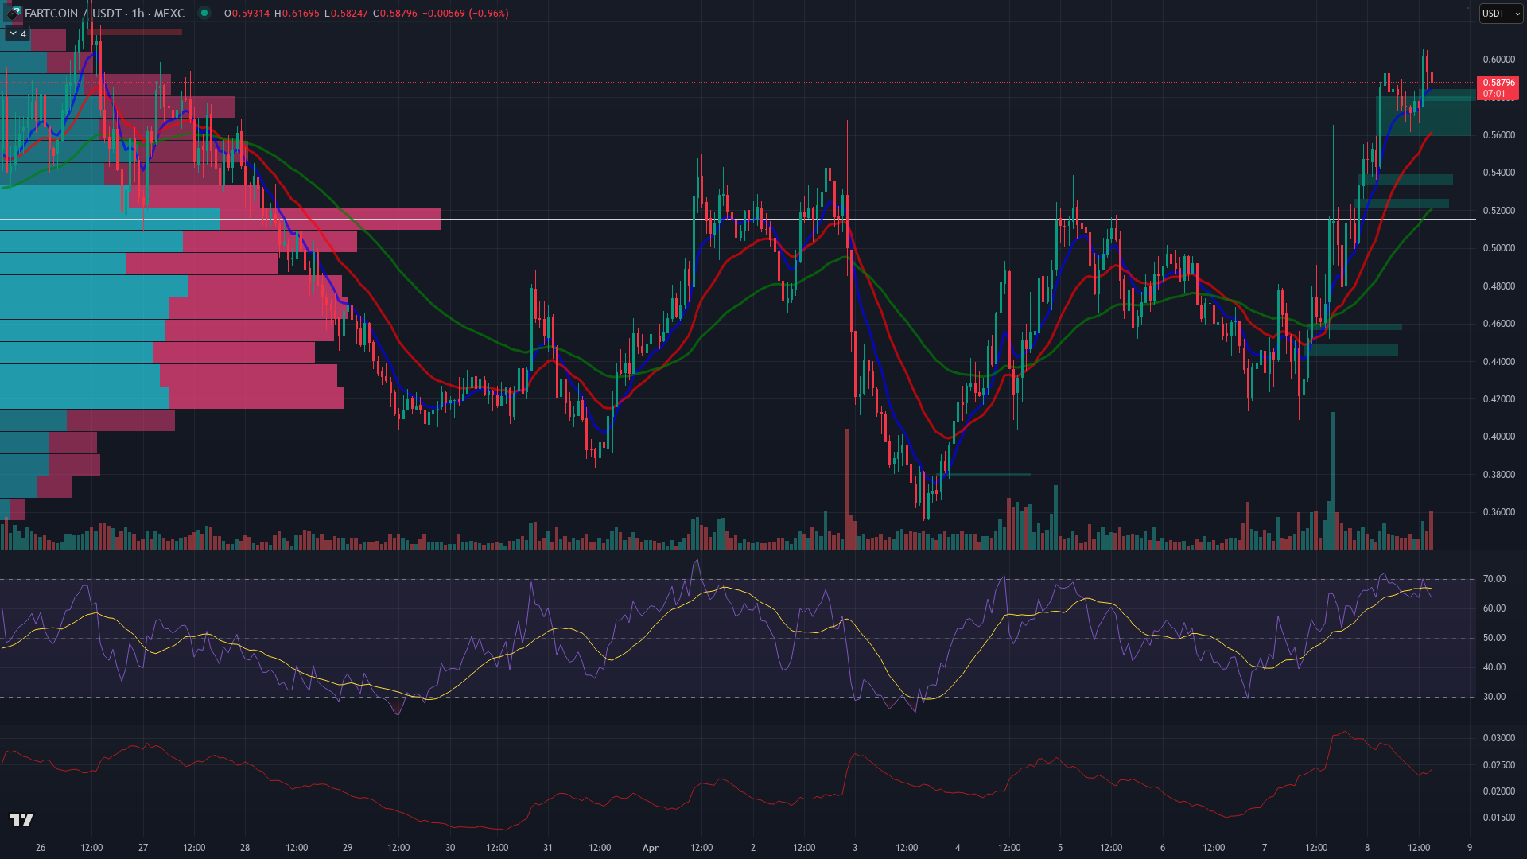
Task: Click the tallest green volume bar near 8
Action: (1333, 480)
